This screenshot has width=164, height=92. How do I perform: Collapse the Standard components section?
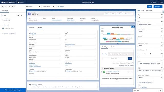2,20
